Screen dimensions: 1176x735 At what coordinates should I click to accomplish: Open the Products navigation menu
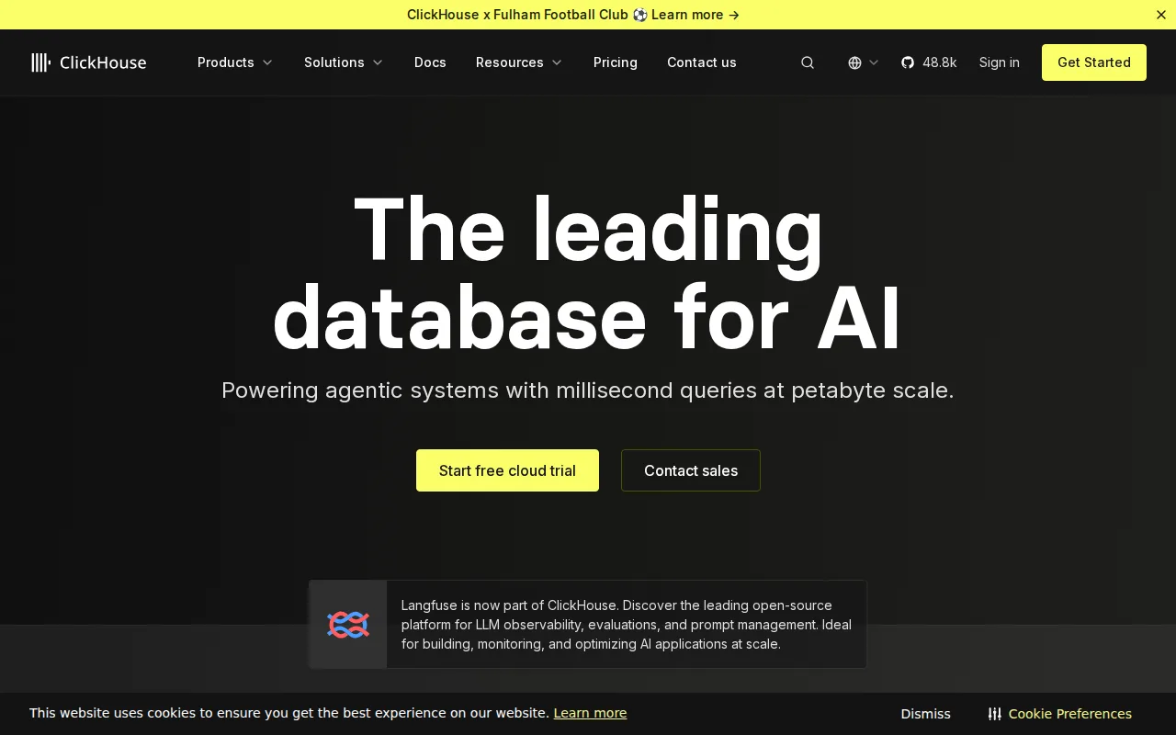pyautogui.click(x=226, y=62)
